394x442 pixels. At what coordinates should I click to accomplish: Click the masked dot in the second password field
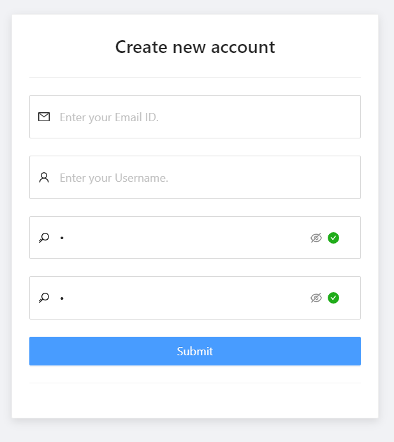(62, 298)
